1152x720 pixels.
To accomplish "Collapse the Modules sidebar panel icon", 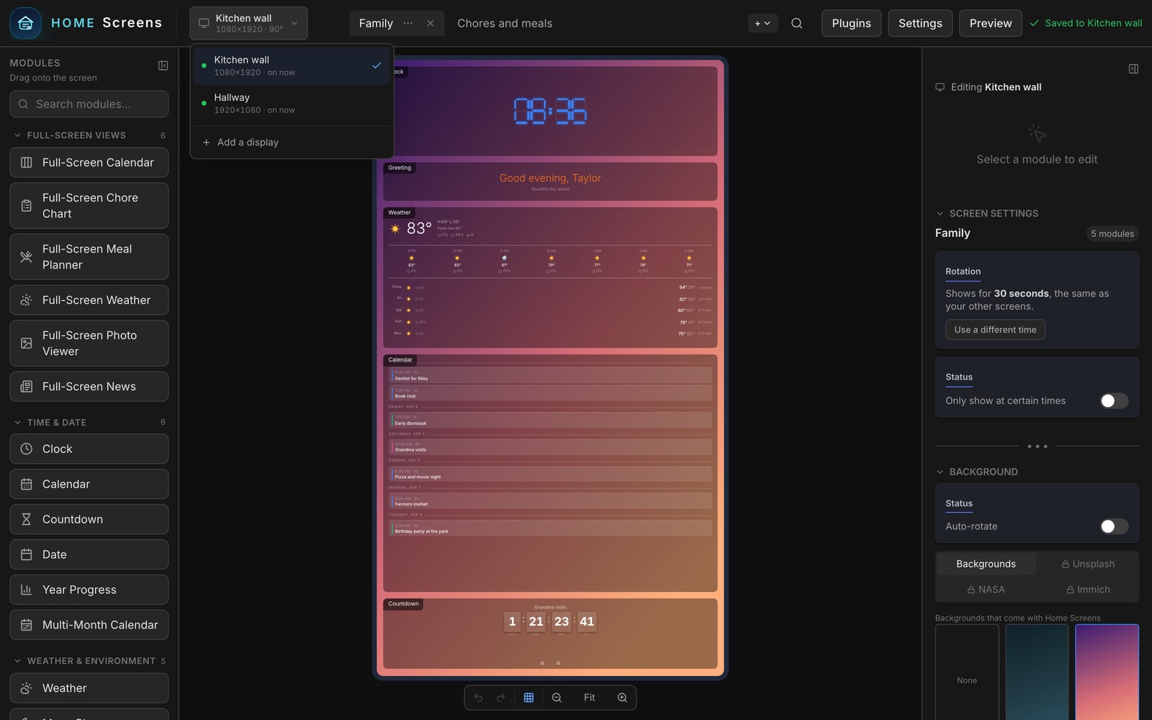I will [163, 66].
